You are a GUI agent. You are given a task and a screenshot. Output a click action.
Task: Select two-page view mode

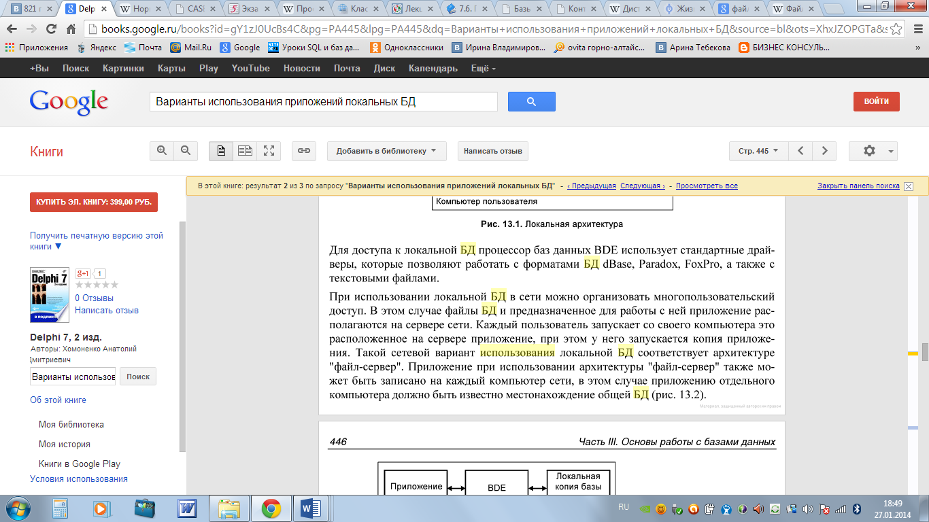pyautogui.click(x=245, y=151)
